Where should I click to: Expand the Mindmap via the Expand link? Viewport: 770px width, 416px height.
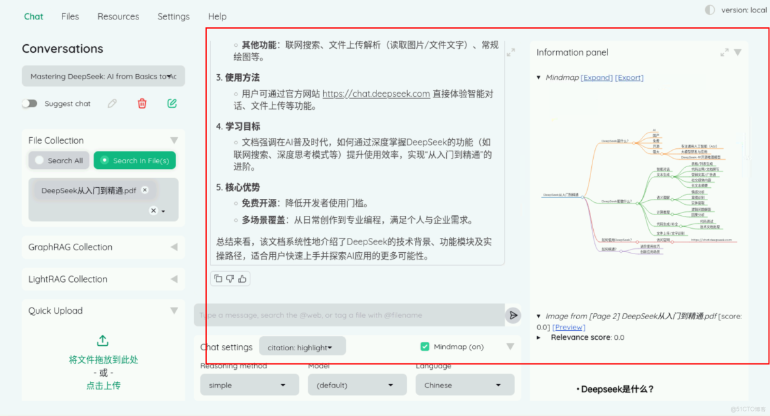click(597, 77)
